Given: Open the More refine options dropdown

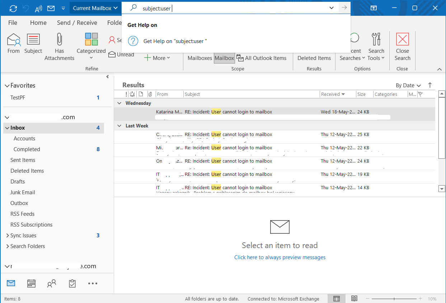Looking at the screenshot, I should [x=157, y=58].
